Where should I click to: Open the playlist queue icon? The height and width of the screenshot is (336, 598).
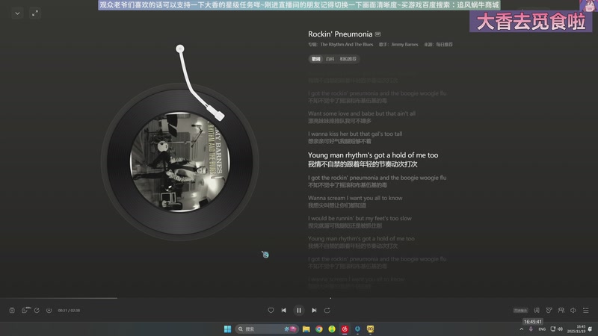pyautogui.click(x=586, y=311)
